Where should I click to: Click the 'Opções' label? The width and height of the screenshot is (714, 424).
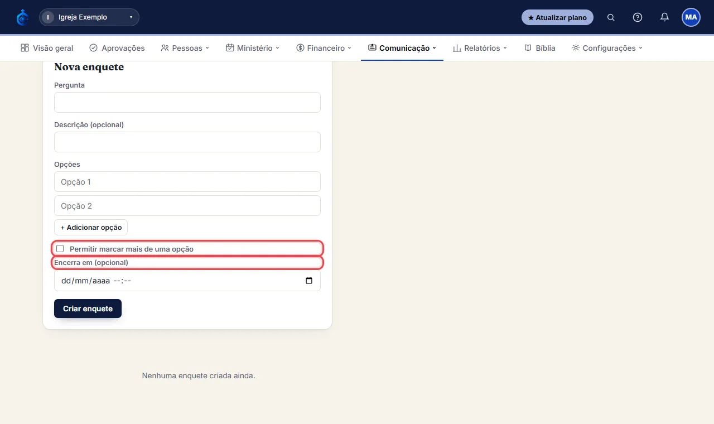67,165
